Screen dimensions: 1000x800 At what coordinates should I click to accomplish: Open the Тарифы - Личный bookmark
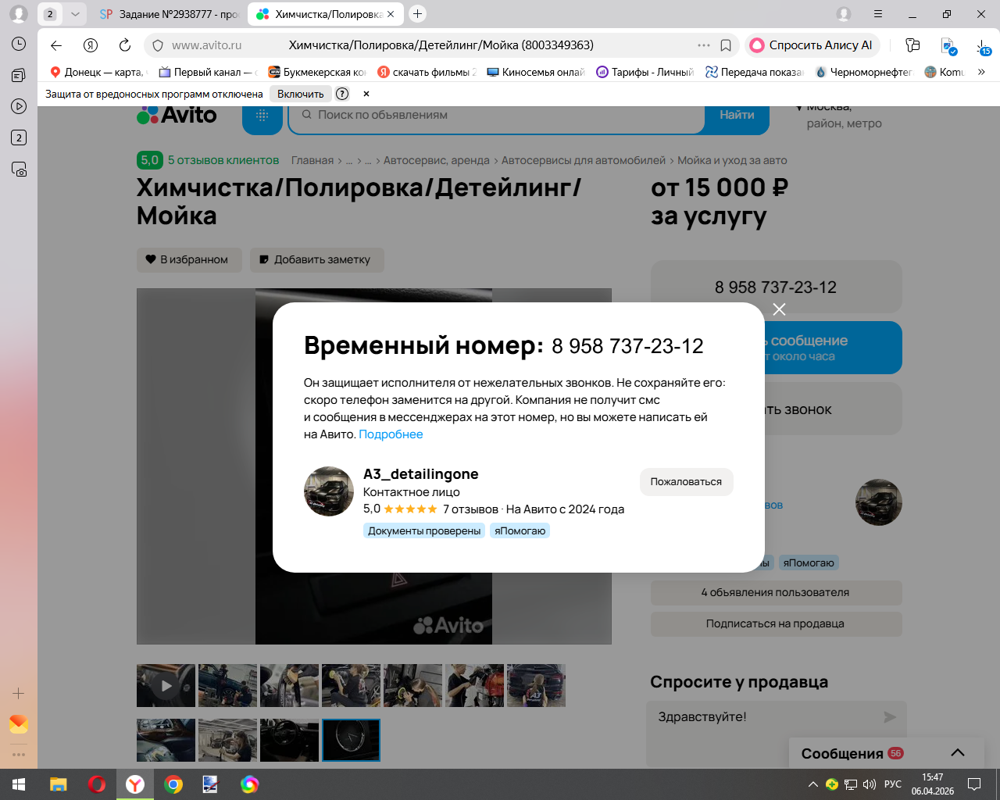645,72
